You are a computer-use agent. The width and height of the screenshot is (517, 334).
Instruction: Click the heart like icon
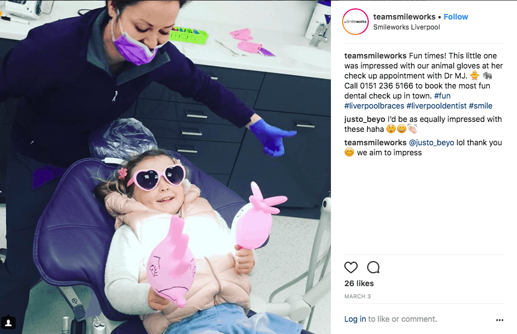[x=351, y=267]
